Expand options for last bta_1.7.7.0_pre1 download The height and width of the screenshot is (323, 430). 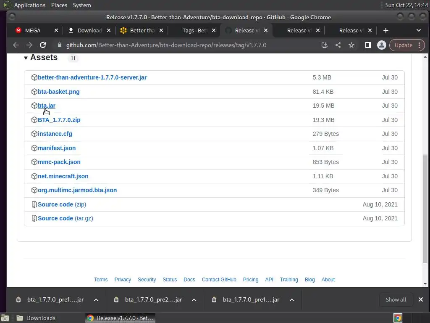tap(292, 299)
